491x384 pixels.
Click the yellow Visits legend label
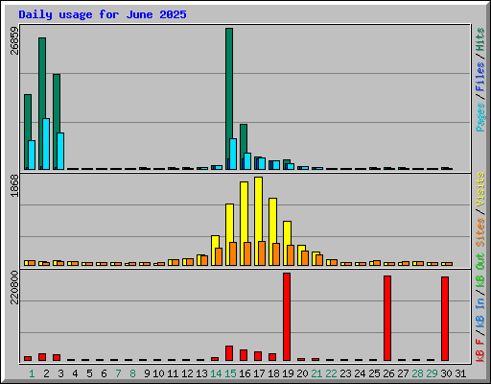click(x=480, y=189)
